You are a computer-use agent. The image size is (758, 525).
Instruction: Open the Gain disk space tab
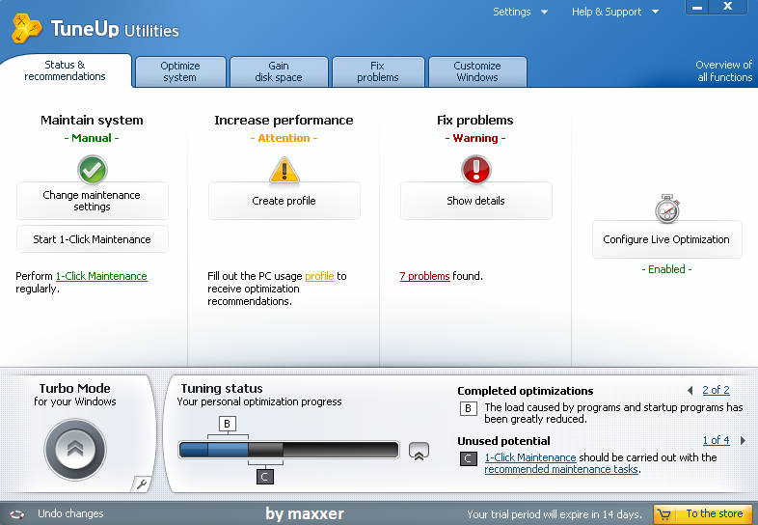tap(279, 71)
